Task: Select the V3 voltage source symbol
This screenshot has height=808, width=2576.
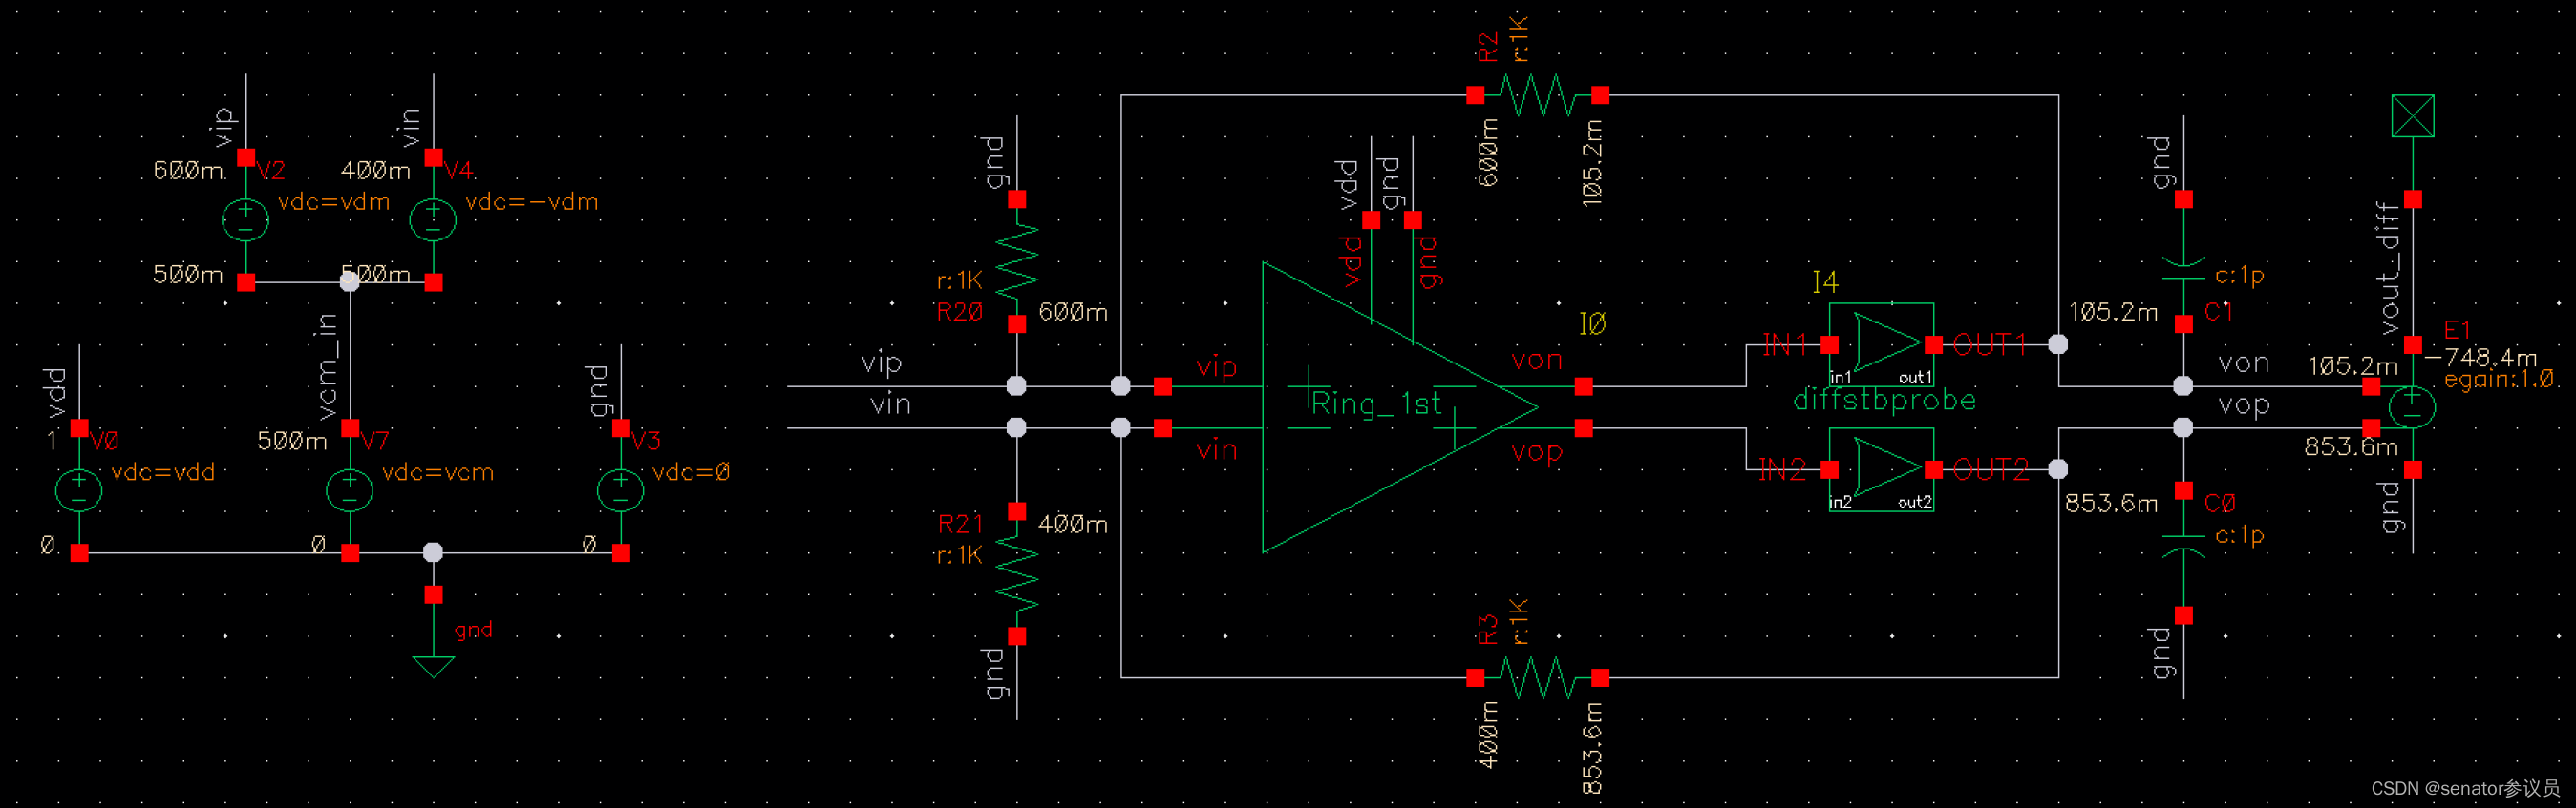Action: click(620, 490)
